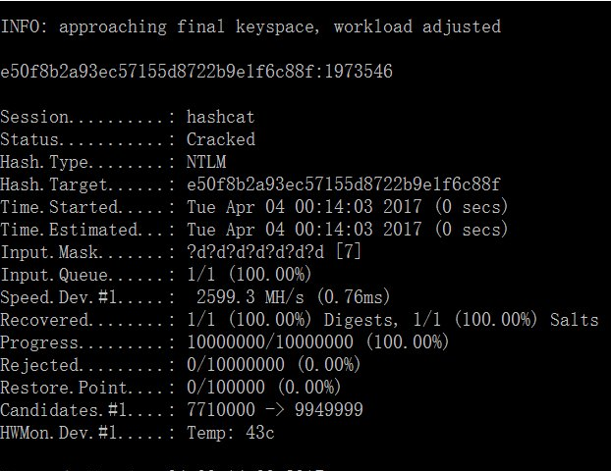Screen dimensions: 611x471
Task: Click the cracked hash at top
Action: click(157, 72)
